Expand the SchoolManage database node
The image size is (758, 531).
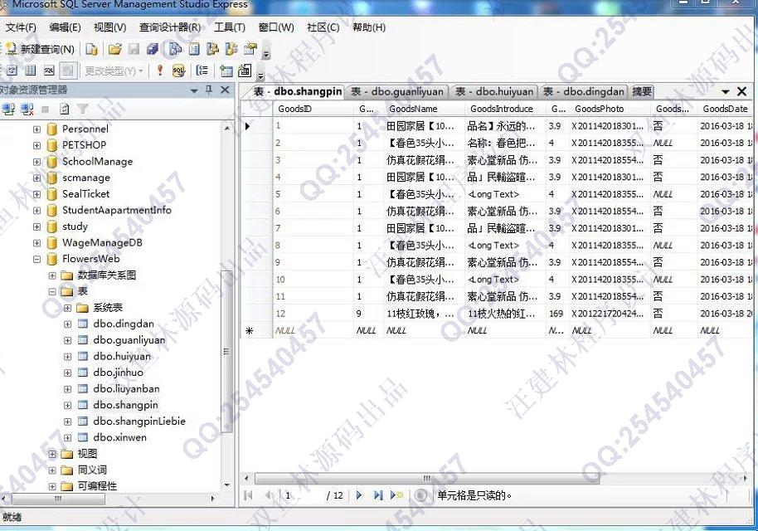click(36, 162)
